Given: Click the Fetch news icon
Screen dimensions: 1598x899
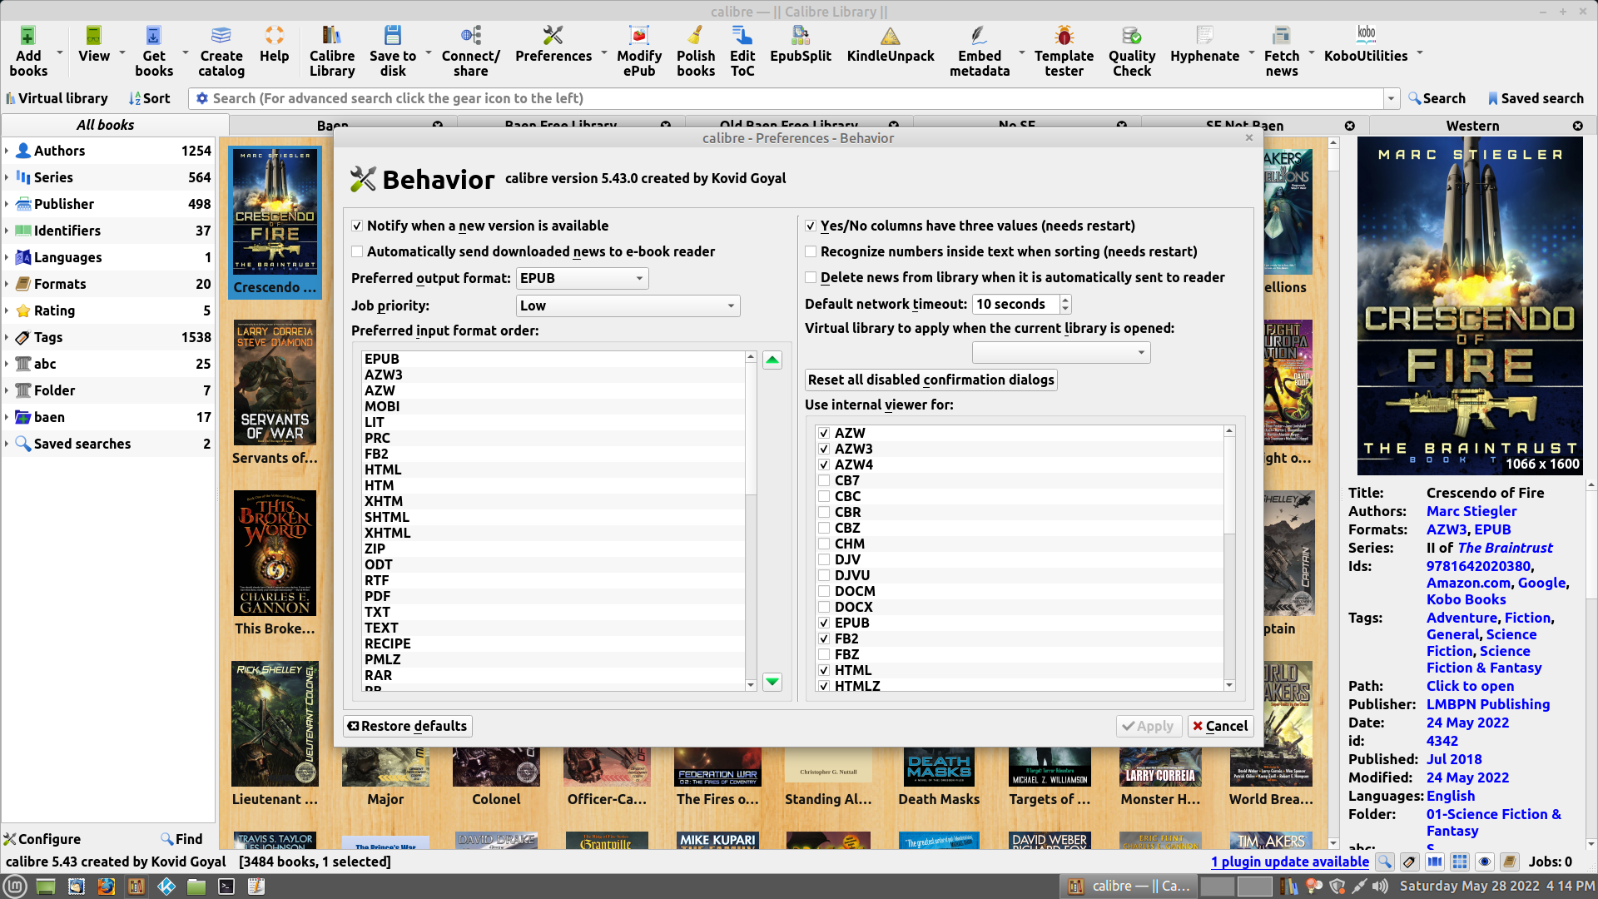Looking at the screenshot, I should (x=1281, y=50).
